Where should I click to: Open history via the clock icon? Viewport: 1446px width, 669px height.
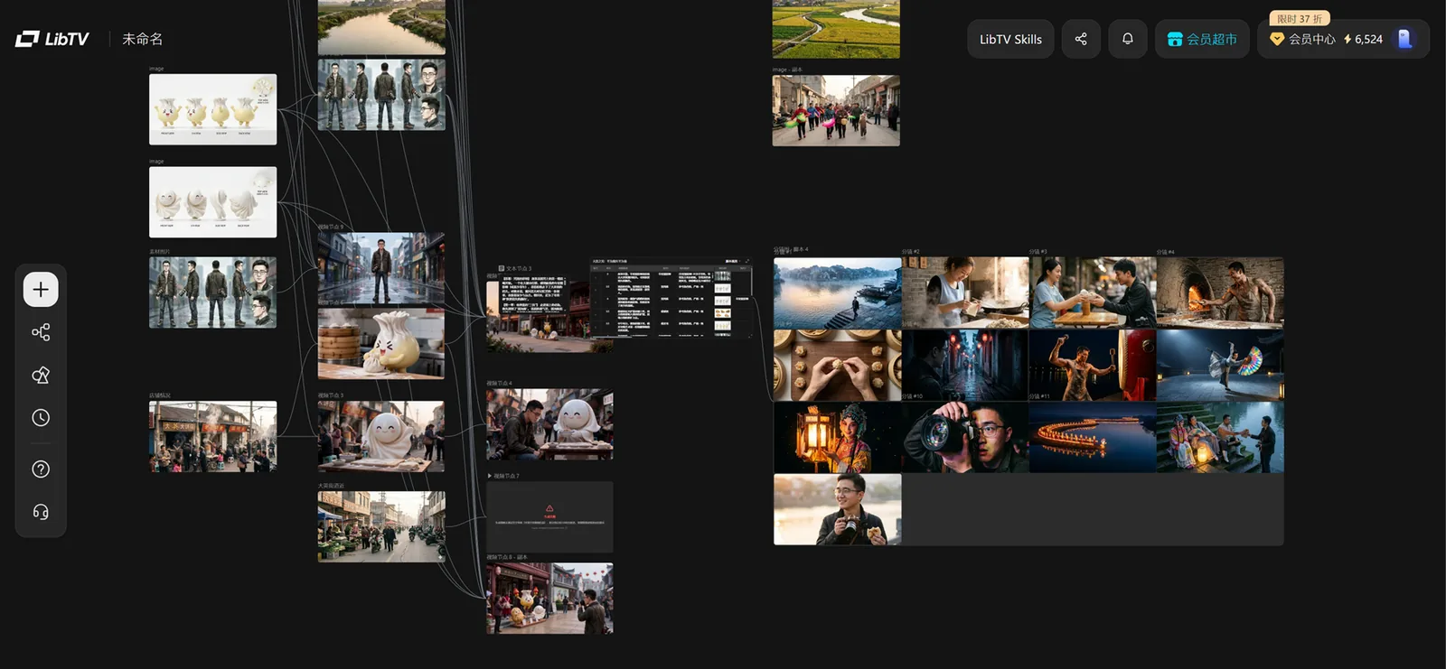click(x=41, y=418)
